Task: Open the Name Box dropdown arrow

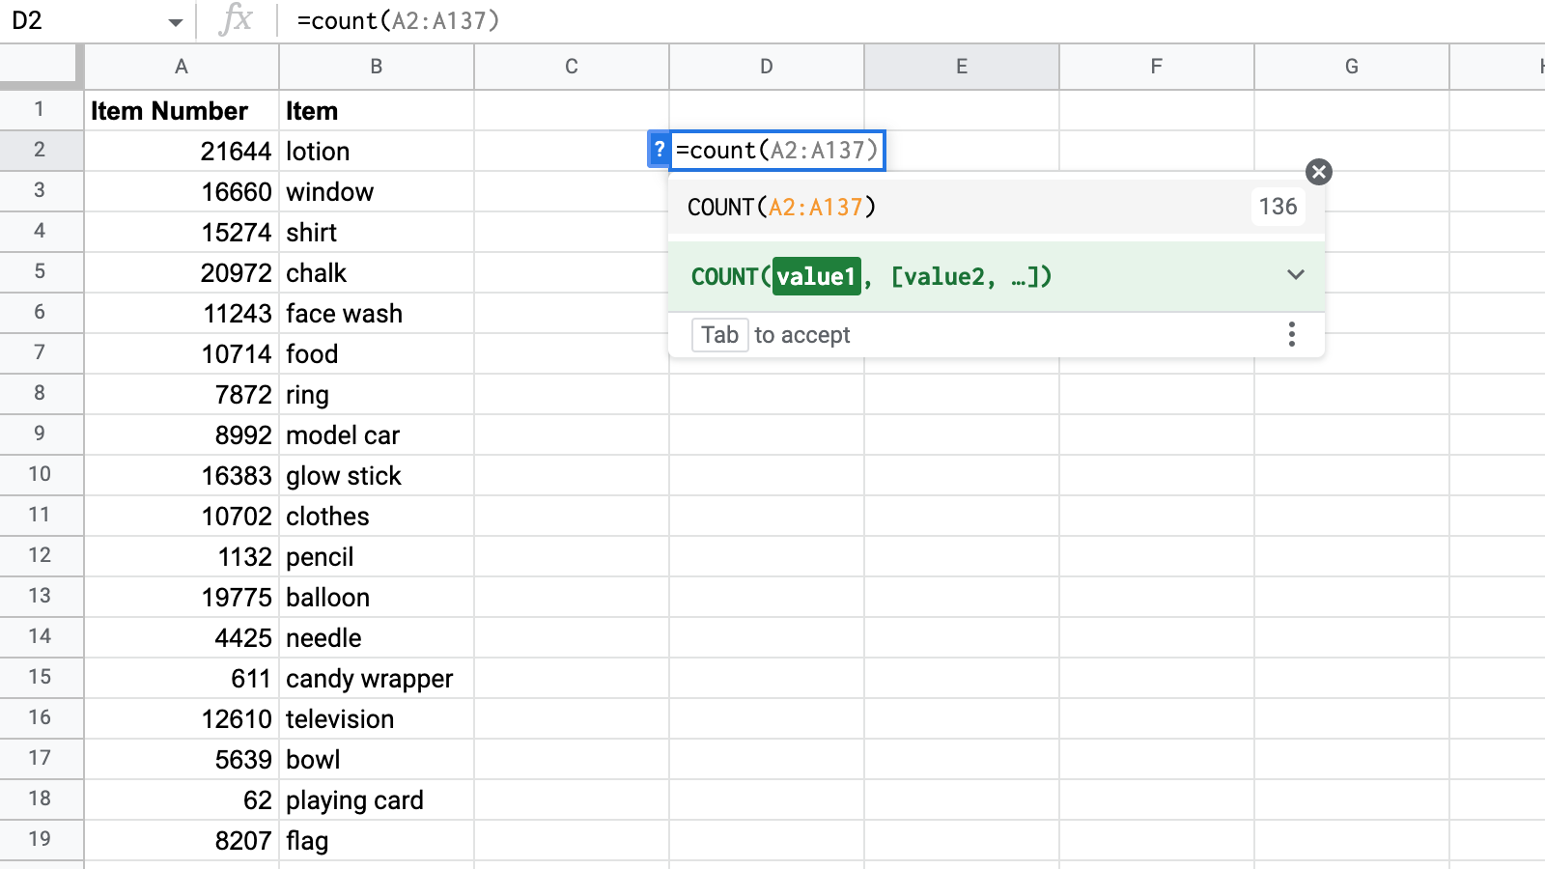Action: (175, 21)
